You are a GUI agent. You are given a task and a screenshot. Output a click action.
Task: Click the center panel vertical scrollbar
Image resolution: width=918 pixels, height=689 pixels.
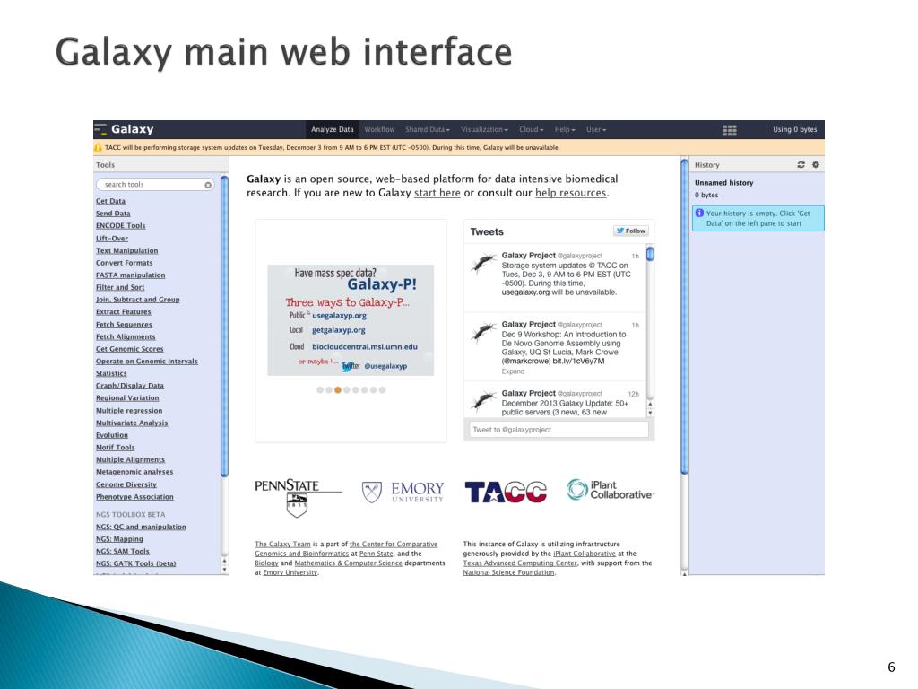[x=684, y=317]
